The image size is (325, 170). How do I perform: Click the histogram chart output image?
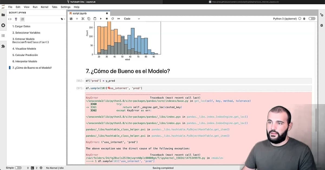point(123,41)
